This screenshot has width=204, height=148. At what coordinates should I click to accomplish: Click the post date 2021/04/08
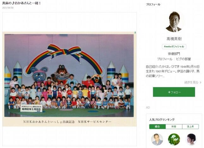(x=8, y=8)
